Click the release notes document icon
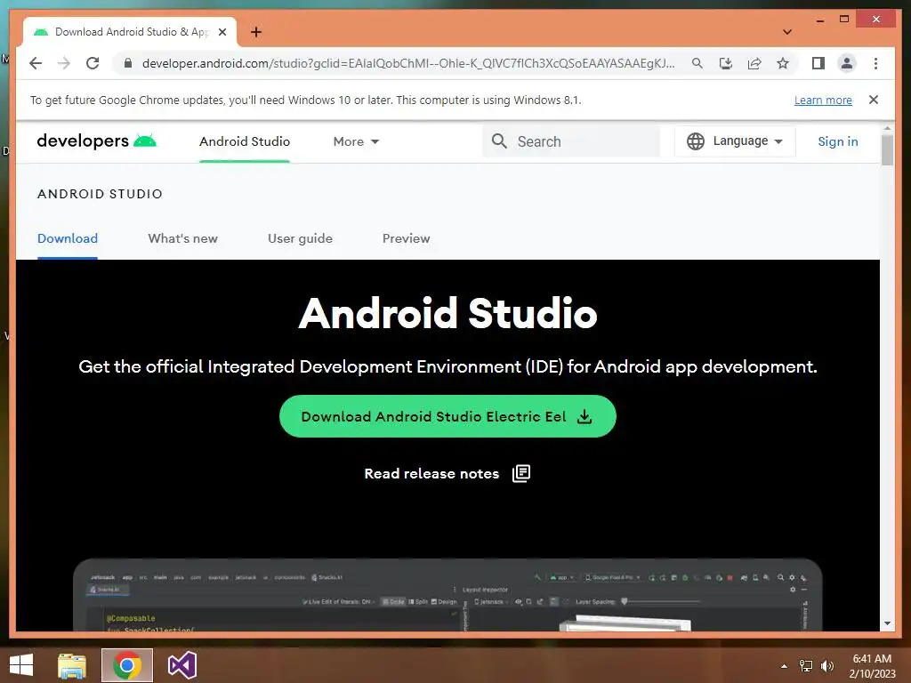This screenshot has width=911, height=683. tap(521, 473)
